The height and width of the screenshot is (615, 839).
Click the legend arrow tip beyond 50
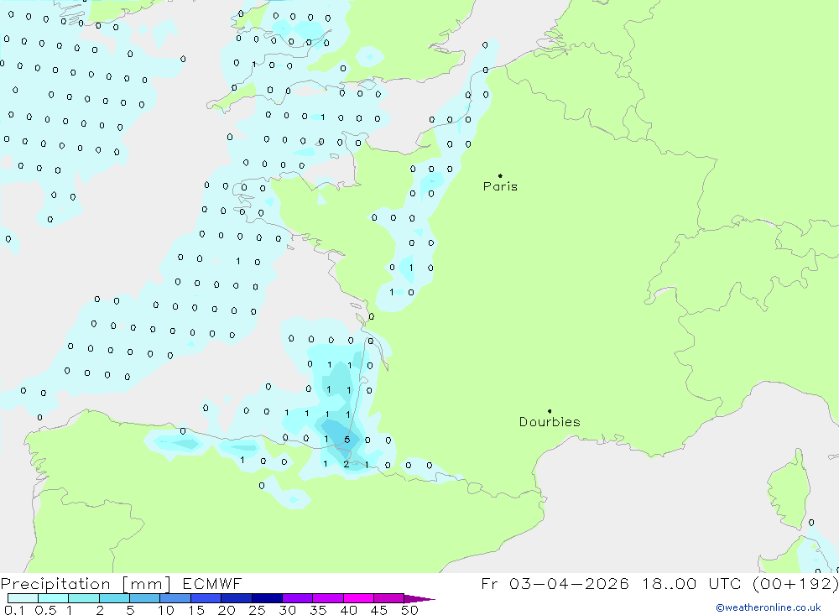[420, 598]
